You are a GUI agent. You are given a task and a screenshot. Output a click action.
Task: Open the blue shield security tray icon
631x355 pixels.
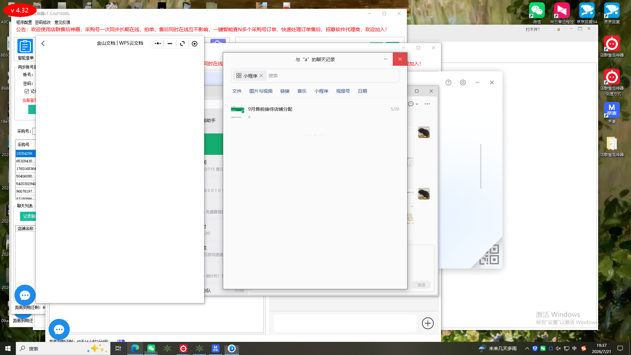click(x=535, y=348)
